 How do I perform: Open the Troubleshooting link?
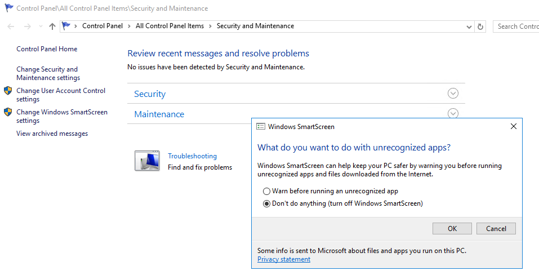(192, 156)
